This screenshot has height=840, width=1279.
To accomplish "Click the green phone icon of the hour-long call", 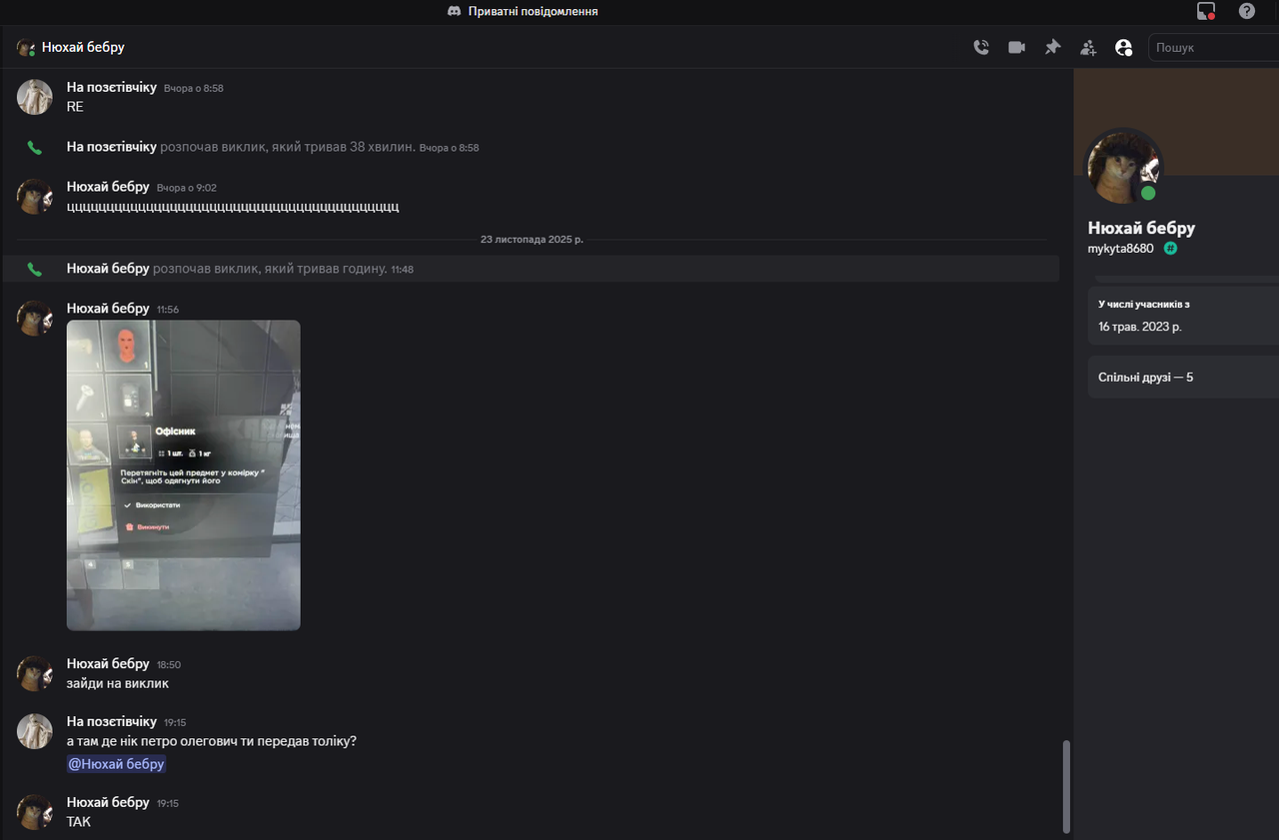I will click(x=35, y=269).
